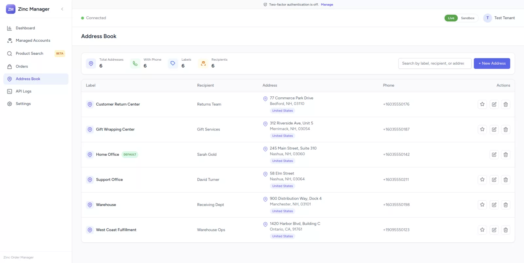Click the Label column header

tap(91, 85)
